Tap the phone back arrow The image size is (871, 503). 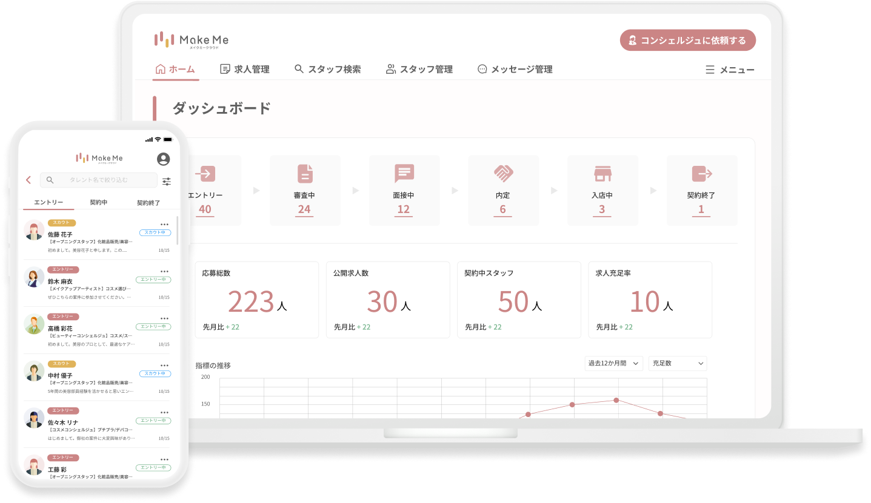point(28,180)
